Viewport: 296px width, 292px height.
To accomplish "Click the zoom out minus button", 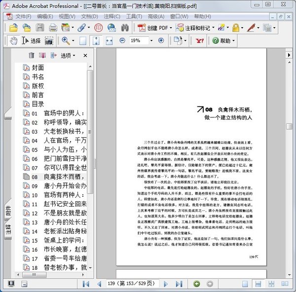I will click(122, 40).
